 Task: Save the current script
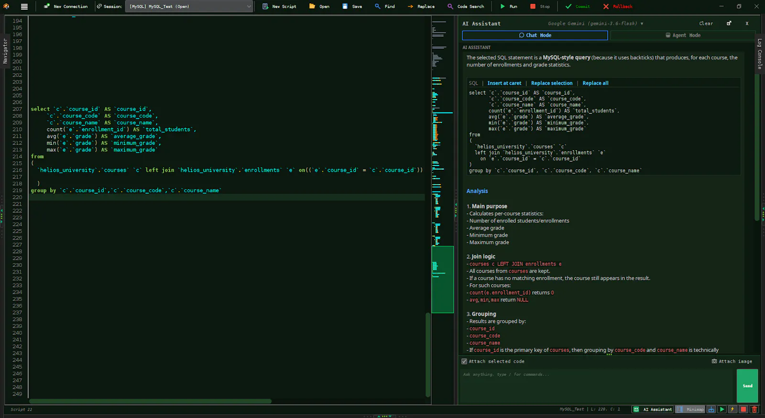tap(352, 7)
